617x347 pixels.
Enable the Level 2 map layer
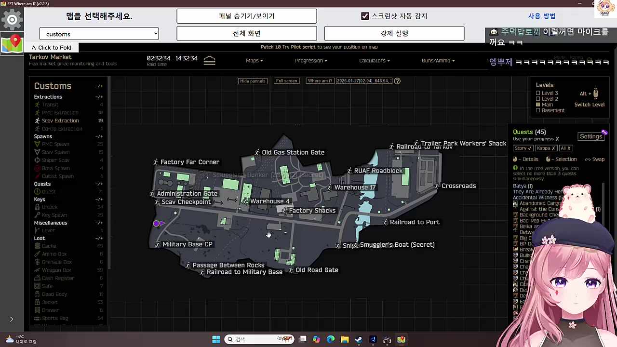tap(538, 99)
